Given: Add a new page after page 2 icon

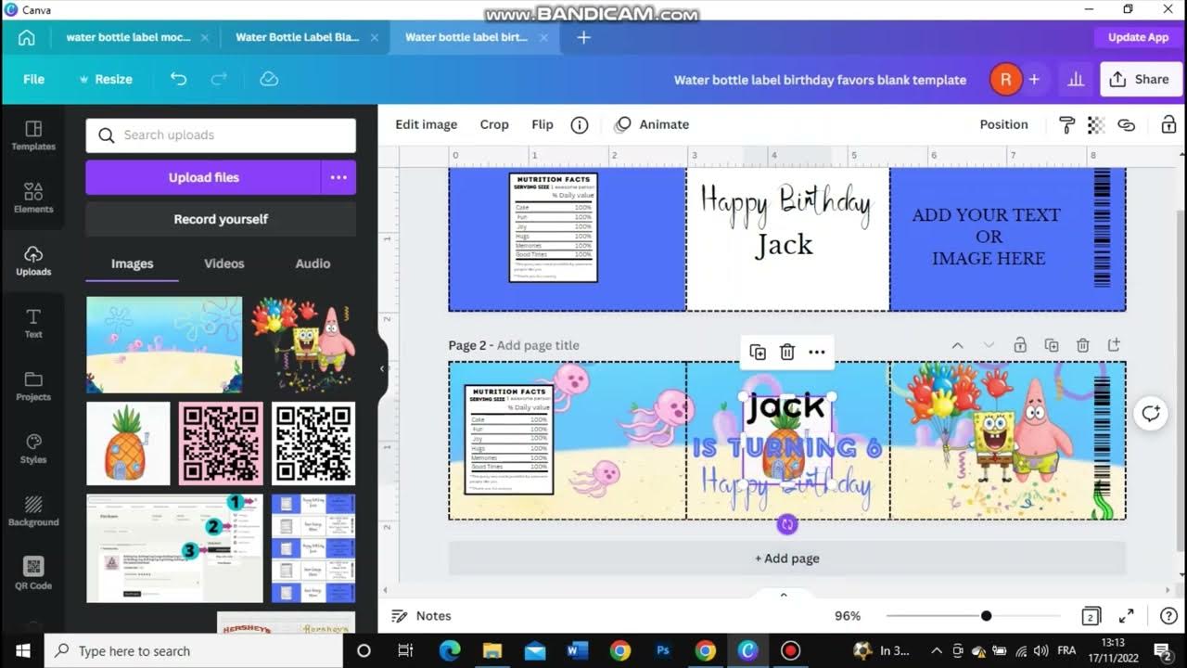Looking at the screenshot, I should pos(1114,345).
